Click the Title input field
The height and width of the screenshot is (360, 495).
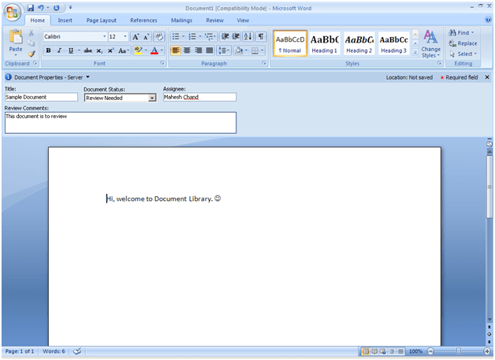click(40, 98)
